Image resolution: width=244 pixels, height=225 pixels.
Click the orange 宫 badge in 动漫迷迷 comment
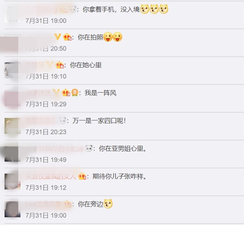pos(75,93)
